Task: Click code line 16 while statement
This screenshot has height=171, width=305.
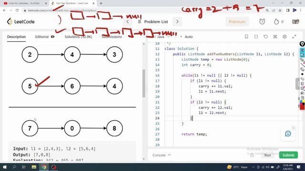Action: pos(216,76)
